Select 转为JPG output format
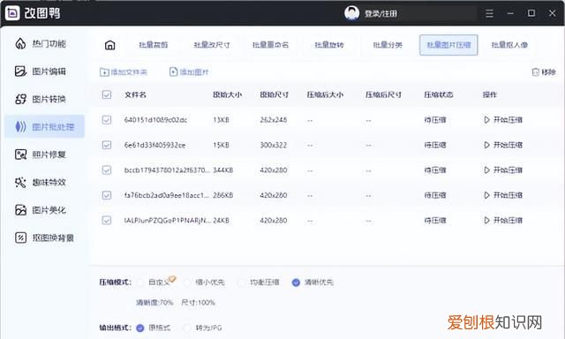The image size is (565, 339). click(x=187, y=328)
